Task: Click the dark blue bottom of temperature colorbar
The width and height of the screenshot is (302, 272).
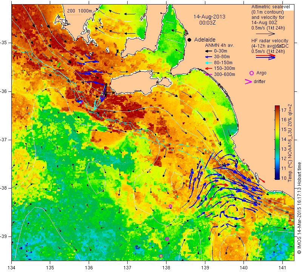Action: tap(277, 177)
